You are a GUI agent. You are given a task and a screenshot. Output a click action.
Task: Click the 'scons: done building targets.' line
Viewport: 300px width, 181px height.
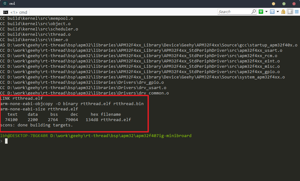click(37, 125)
